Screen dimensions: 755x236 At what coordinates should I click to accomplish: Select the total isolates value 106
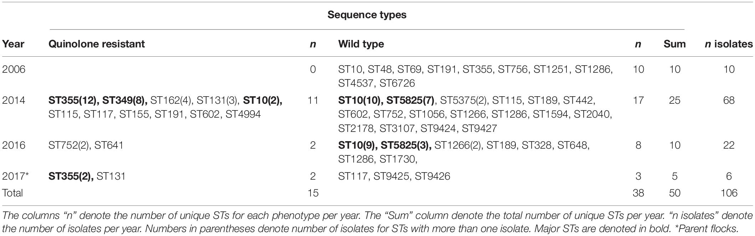(729, 193)
